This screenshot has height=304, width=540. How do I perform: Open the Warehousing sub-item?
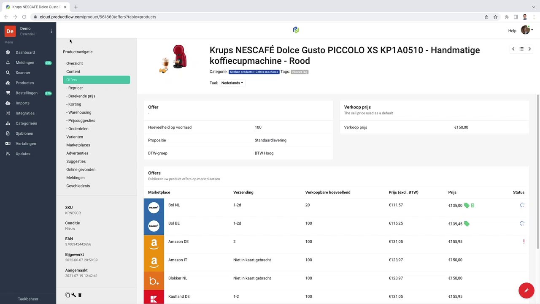[79, 112]
